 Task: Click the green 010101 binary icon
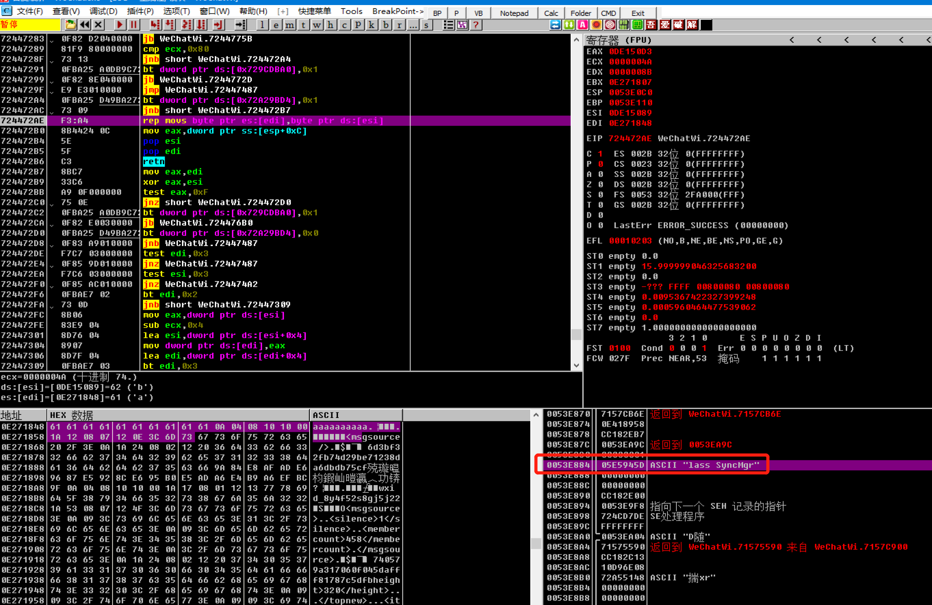point(624,24)
